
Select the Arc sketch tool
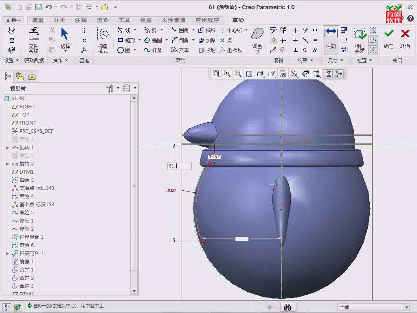pos(151,30)
